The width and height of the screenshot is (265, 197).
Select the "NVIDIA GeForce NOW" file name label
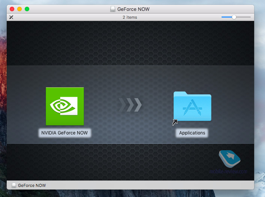pyautogui.click(x=64, y=133)
